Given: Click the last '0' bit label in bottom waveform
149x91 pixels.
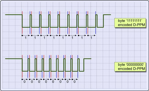Looking at the screenshot, I should pos(75,82).
